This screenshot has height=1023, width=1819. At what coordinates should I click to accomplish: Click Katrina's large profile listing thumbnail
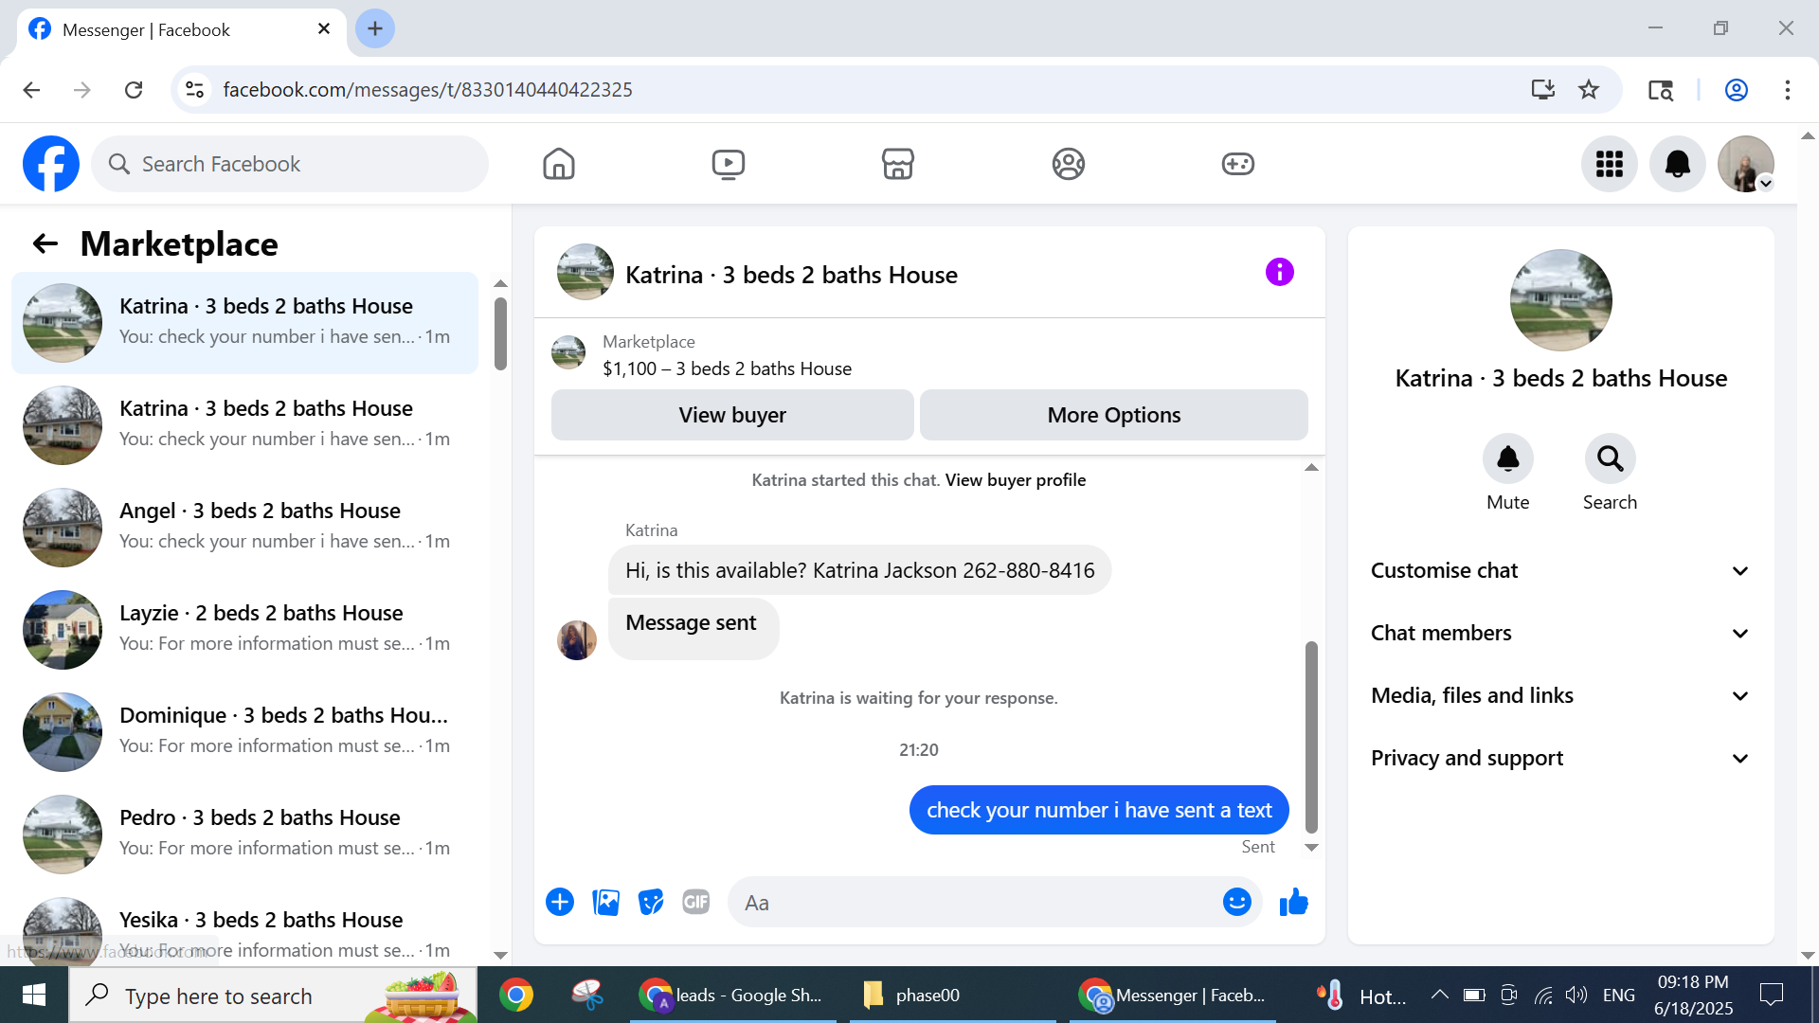[x=1560, y=300]
